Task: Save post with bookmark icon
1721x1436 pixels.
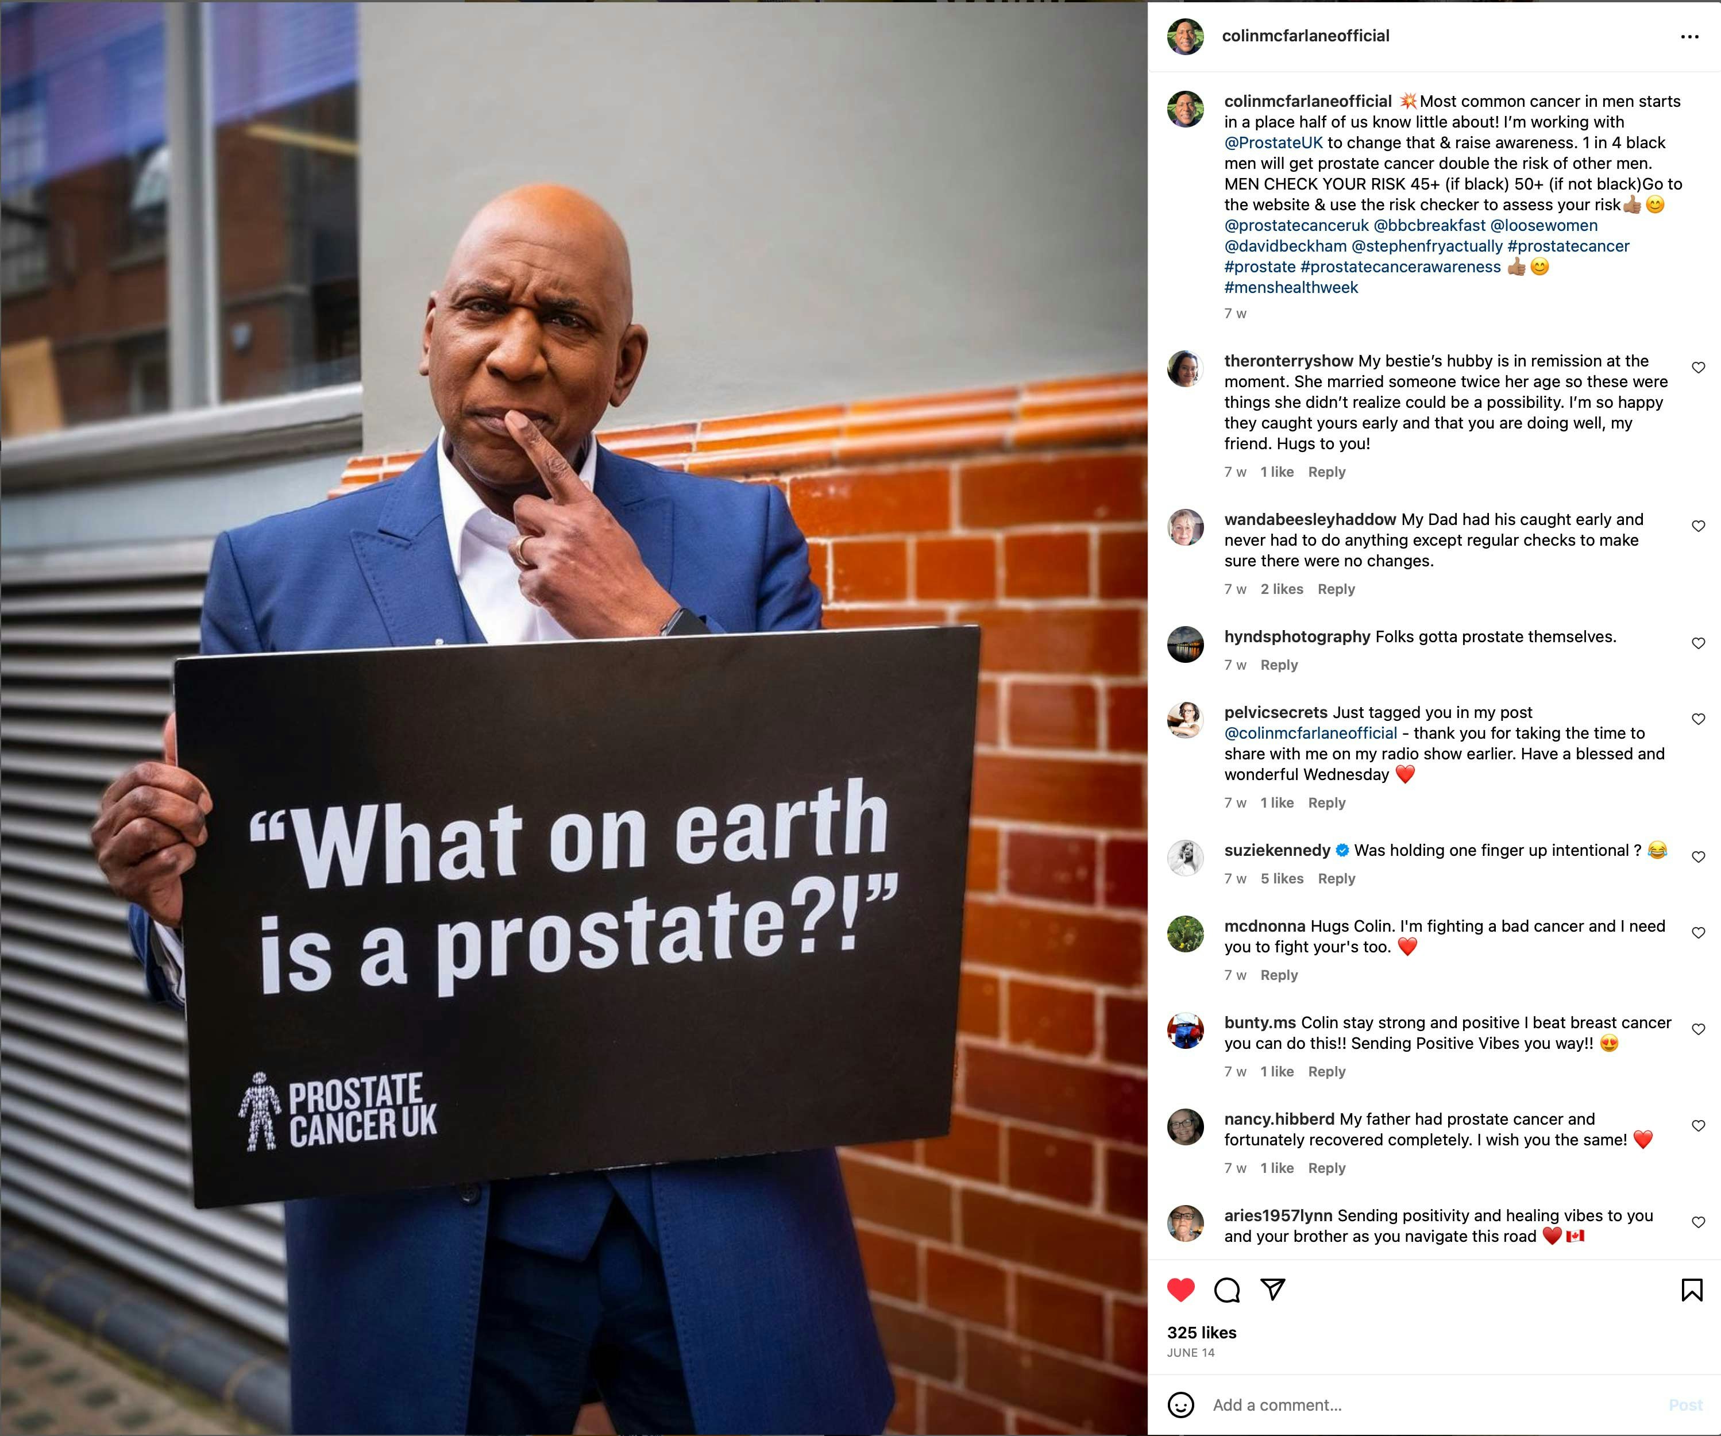Action: tap(1692, 1290)
